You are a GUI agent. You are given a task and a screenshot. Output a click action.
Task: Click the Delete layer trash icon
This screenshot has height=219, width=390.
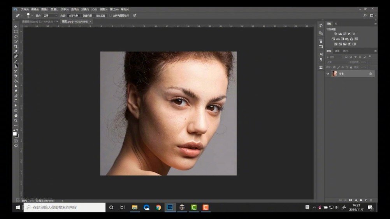pos(371,200)
